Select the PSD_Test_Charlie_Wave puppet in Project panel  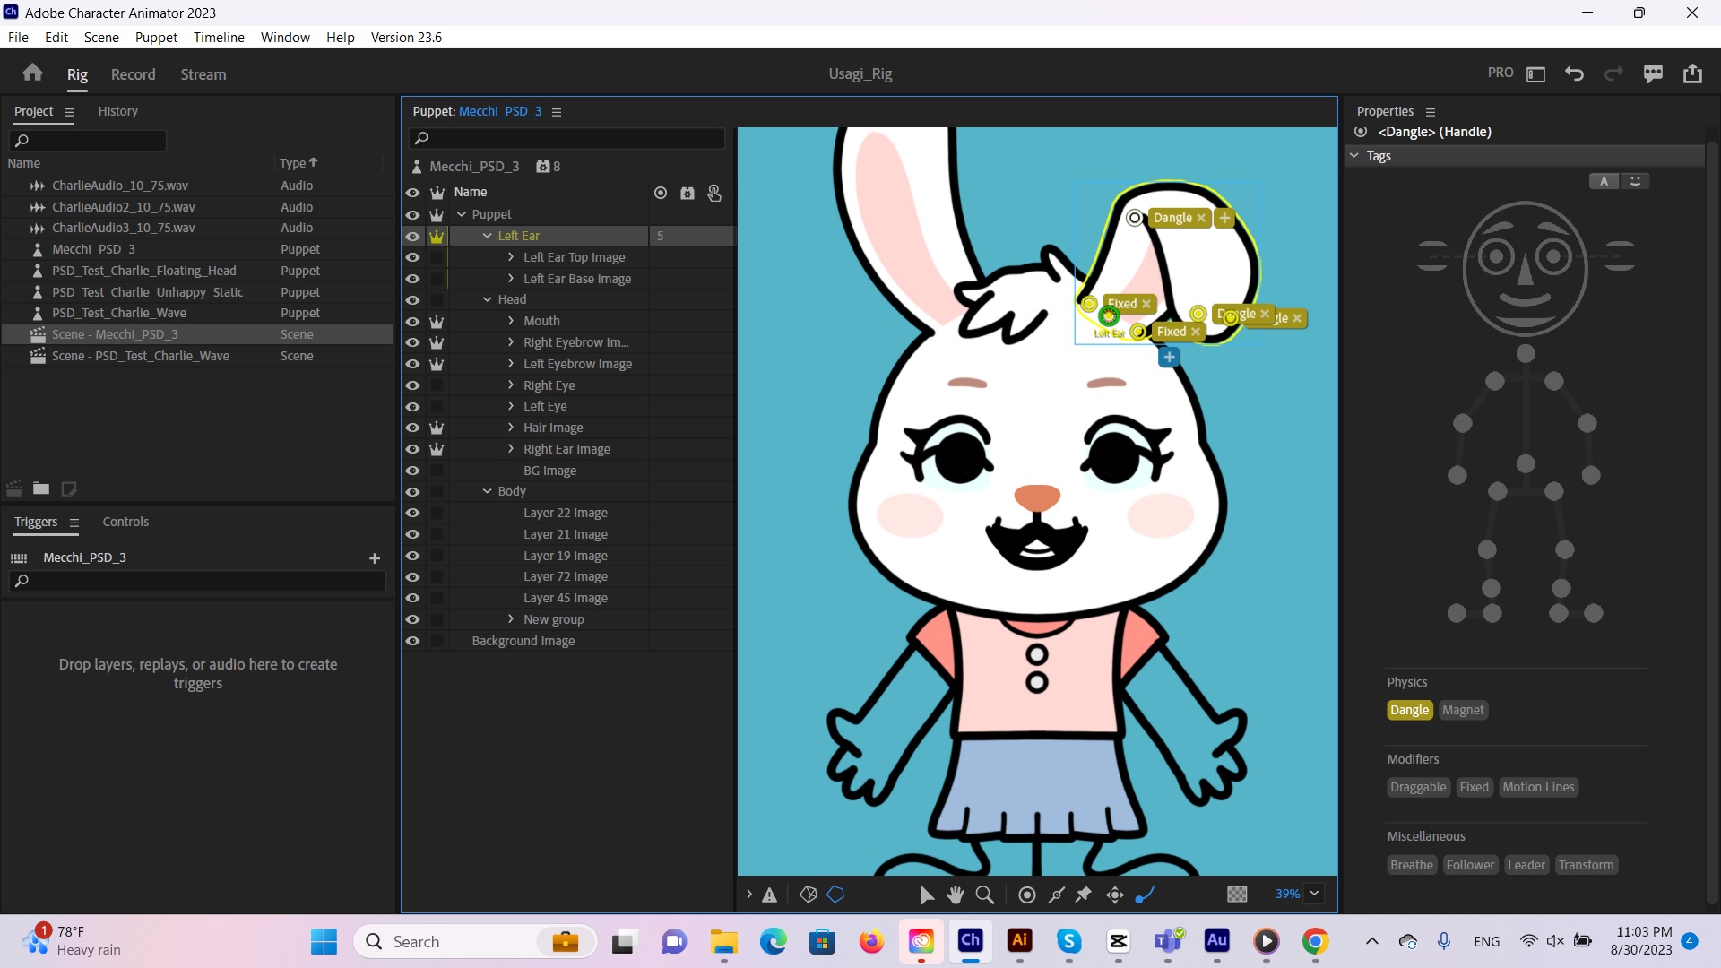pyautogui.click(x=117, y=313)
